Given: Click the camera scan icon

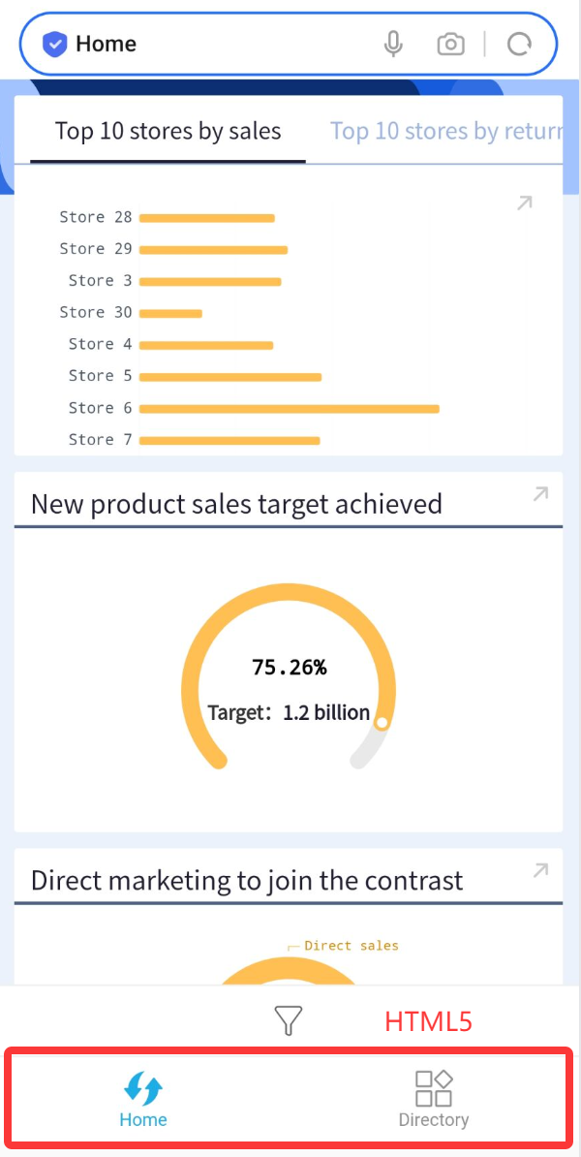Looking at the screenshot, I should (450, 44).
